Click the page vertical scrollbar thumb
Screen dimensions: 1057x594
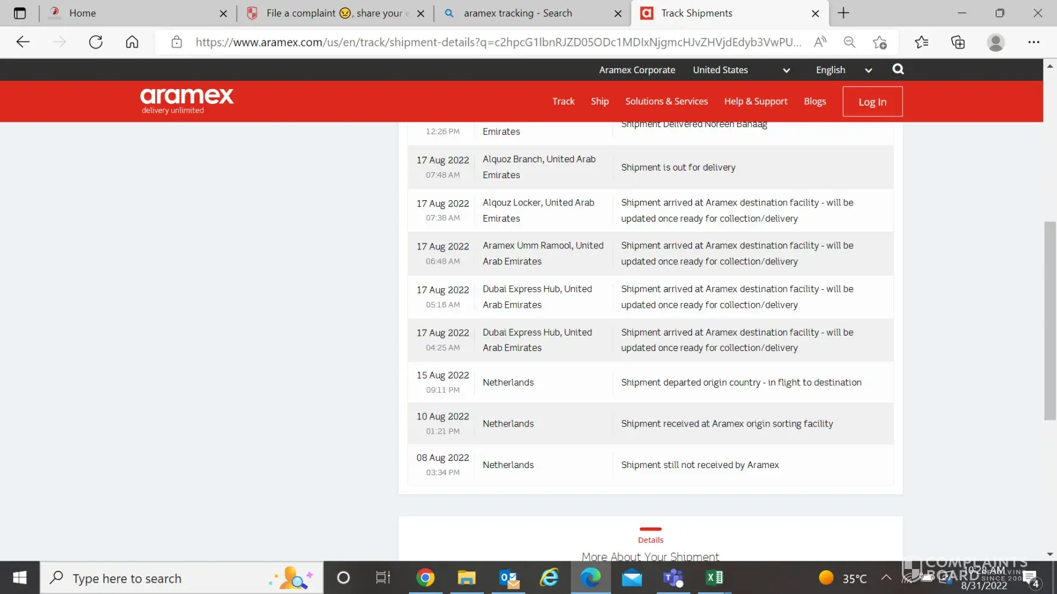[x=1050, y=321]
